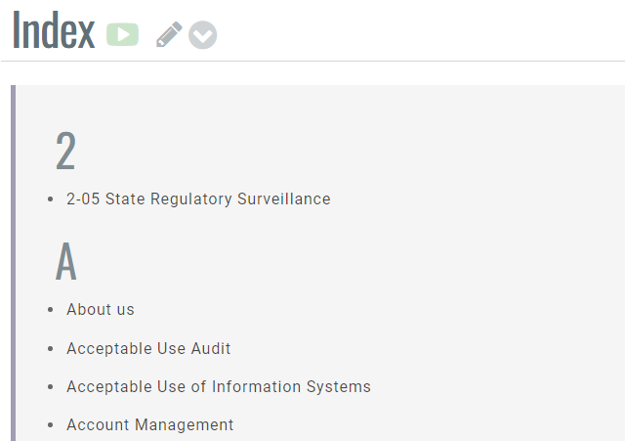Open the Account Management link
This screenshot has height=441, width=625.
[x=150, y=424]
